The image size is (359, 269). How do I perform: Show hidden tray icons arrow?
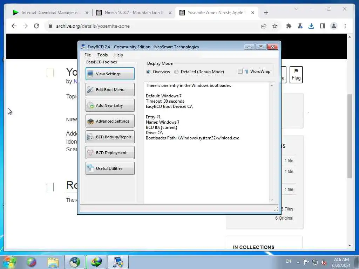point(298,262)
